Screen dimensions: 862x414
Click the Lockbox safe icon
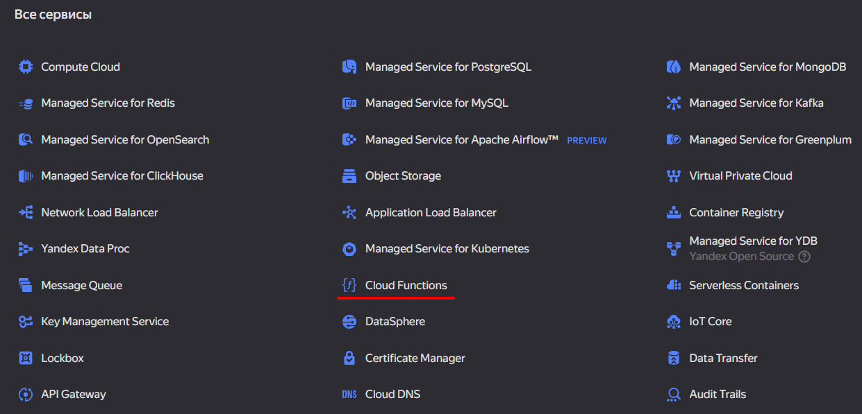[x=26, y=358]
